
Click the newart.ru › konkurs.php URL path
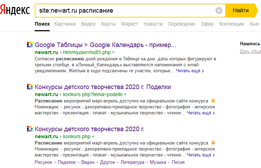click(77, 136)
